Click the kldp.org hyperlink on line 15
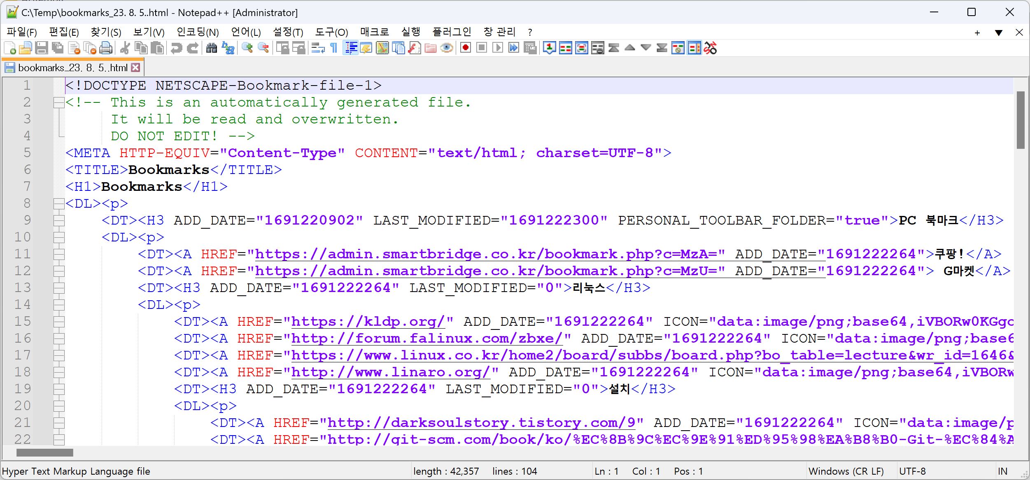Viewport: 1030px width, 480px height. point(368,322)
